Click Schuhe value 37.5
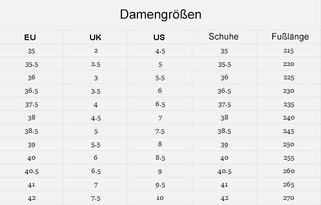 (224, 105)
